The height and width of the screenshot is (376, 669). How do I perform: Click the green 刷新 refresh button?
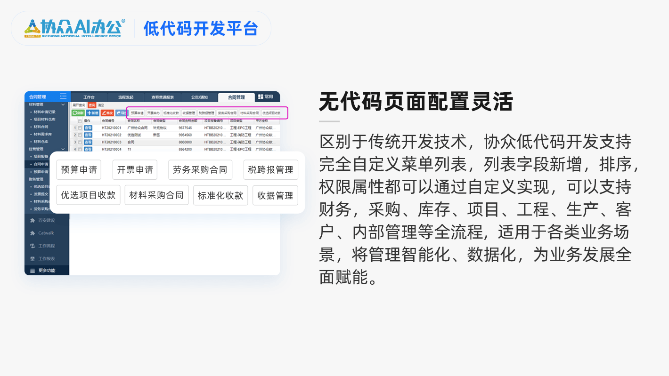tap(78, 113)
